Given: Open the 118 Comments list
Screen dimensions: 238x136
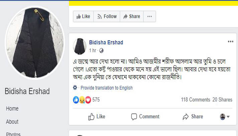Looking at the screenshot, I should tap(196, 100).
